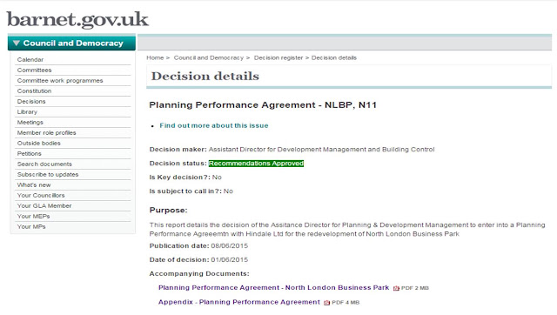Open Committee work programmes

click(60, 81)
